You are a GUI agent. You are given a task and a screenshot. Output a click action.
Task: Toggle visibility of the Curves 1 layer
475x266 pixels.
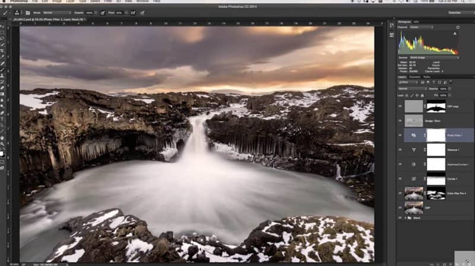tap(400, 178)
